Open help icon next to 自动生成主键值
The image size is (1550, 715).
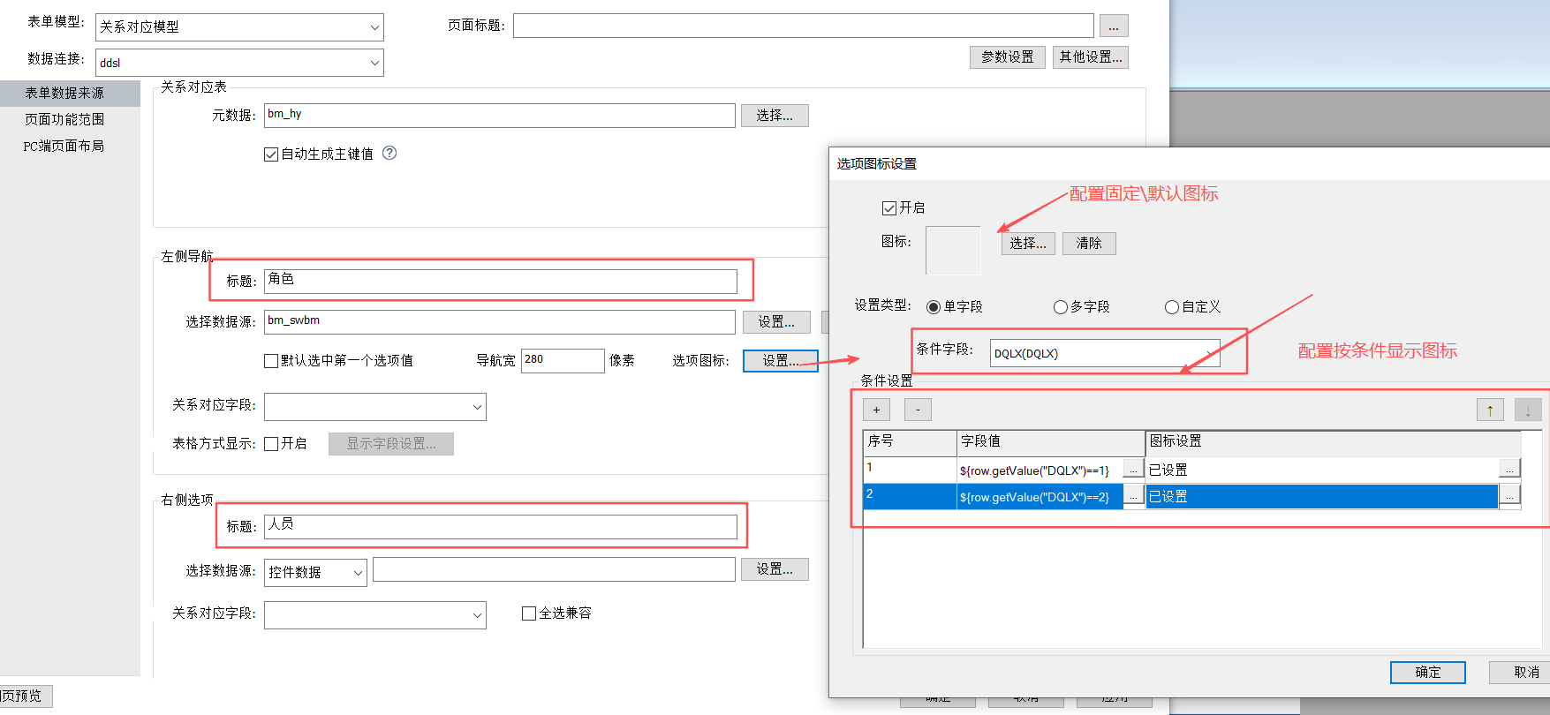(x=389, y=153)
